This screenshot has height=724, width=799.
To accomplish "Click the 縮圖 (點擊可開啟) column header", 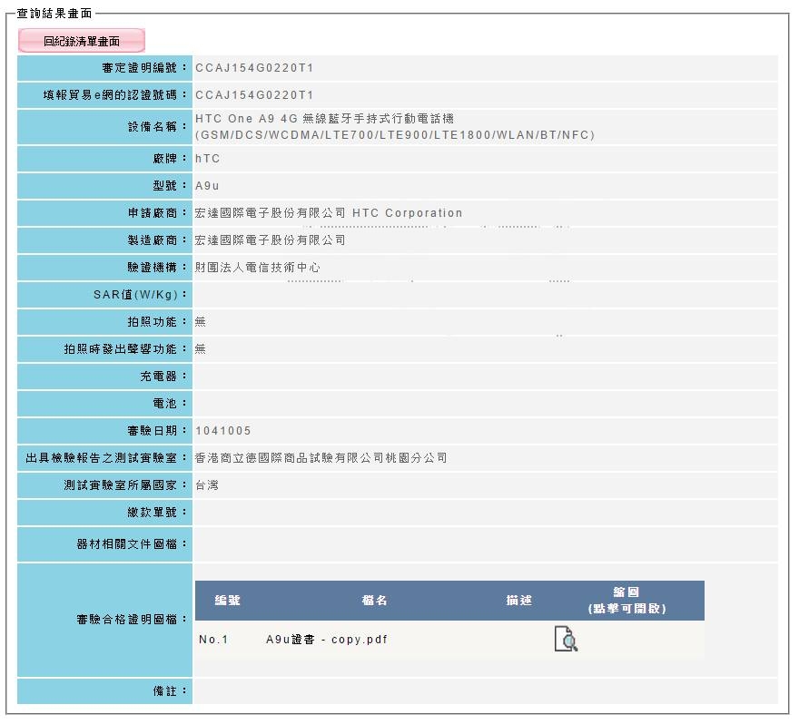I will 626,601.
